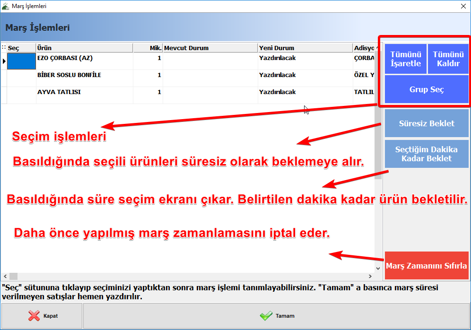Click the horizontal scrollbar left arrow
471x330 pixels.
[x=5, y=276]
